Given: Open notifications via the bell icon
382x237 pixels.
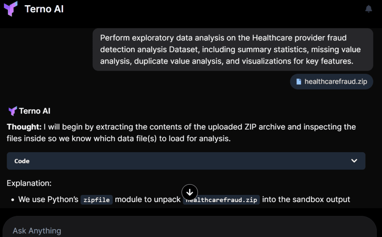Looking at the screenshot, I should point(369,8).
